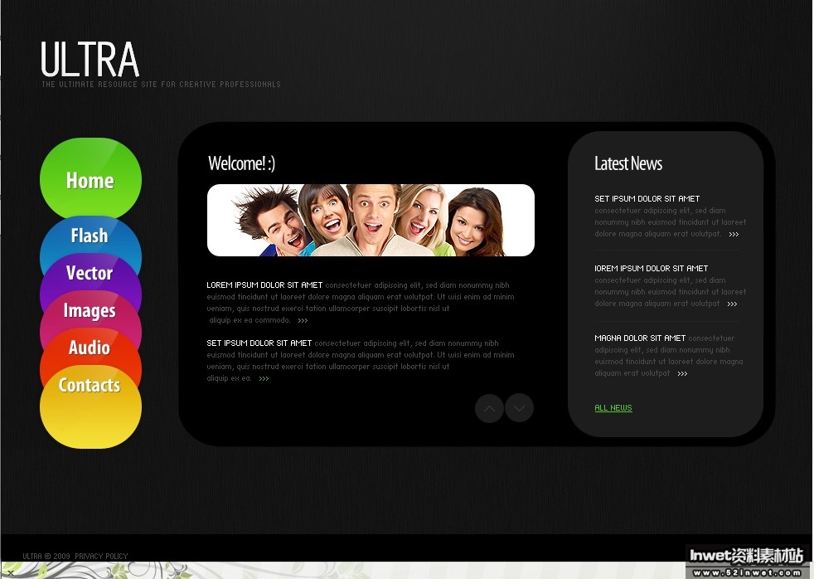Click the 'Latest News' heading
Image resolution: width=814 pixels, height=579 pixels.
coord(628,163)
